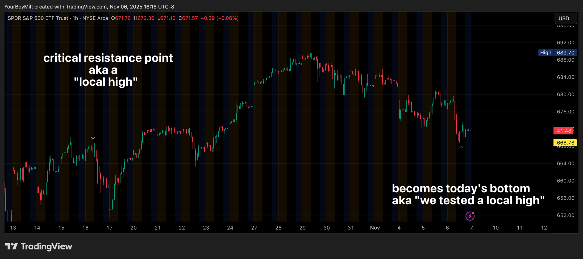Click the 'critical resistance point' annotation text
The height and width of the screenshot is (259, 583).
point(108,58)
